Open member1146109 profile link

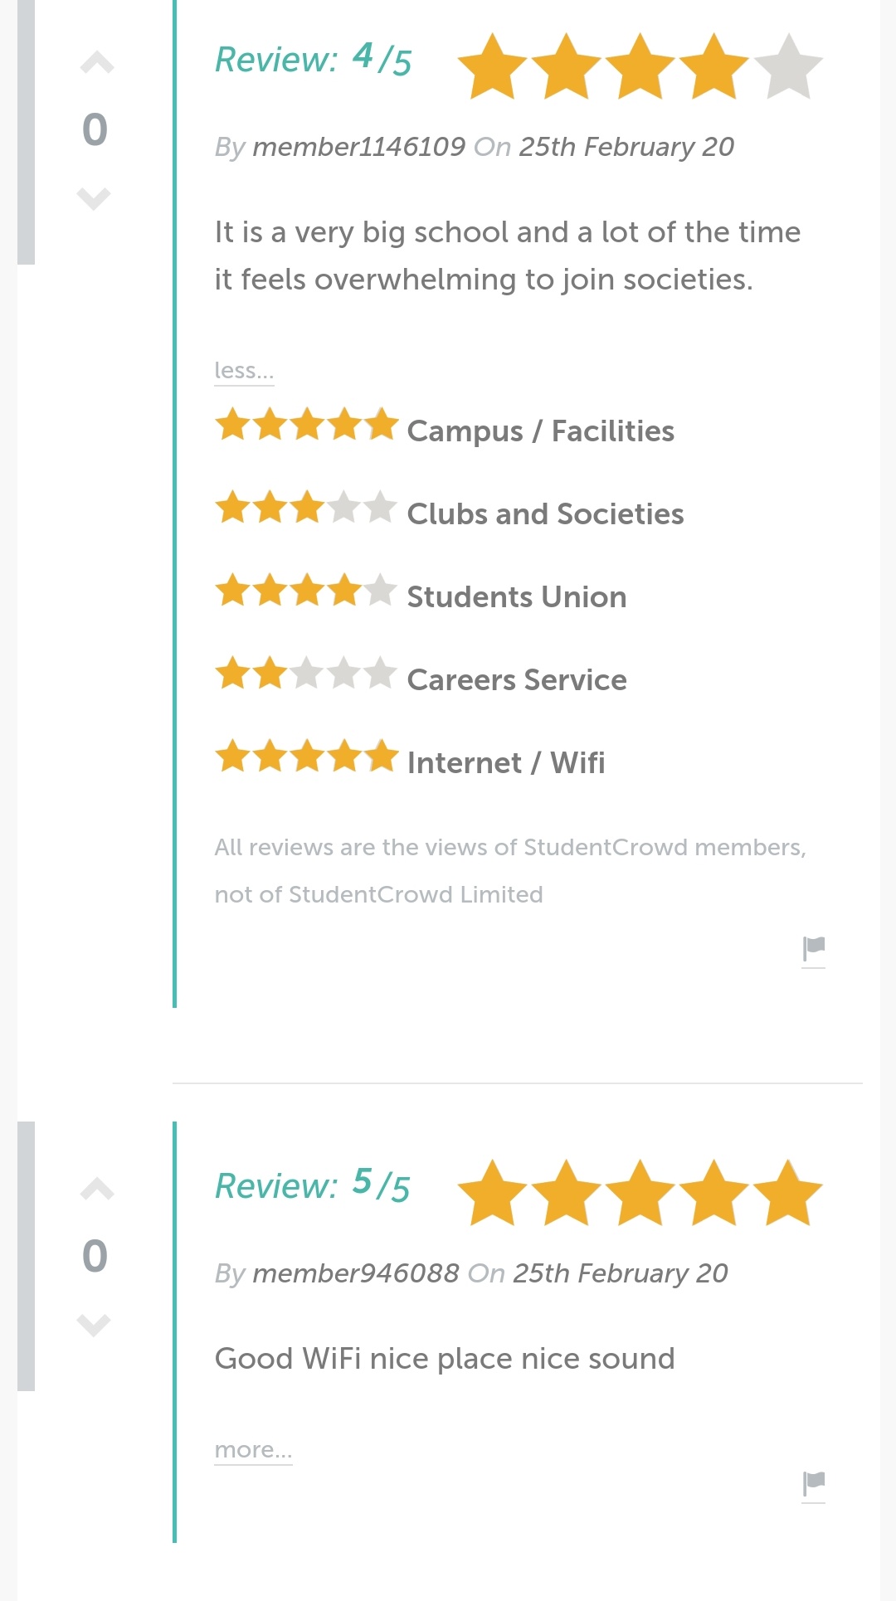coord(358,147)
